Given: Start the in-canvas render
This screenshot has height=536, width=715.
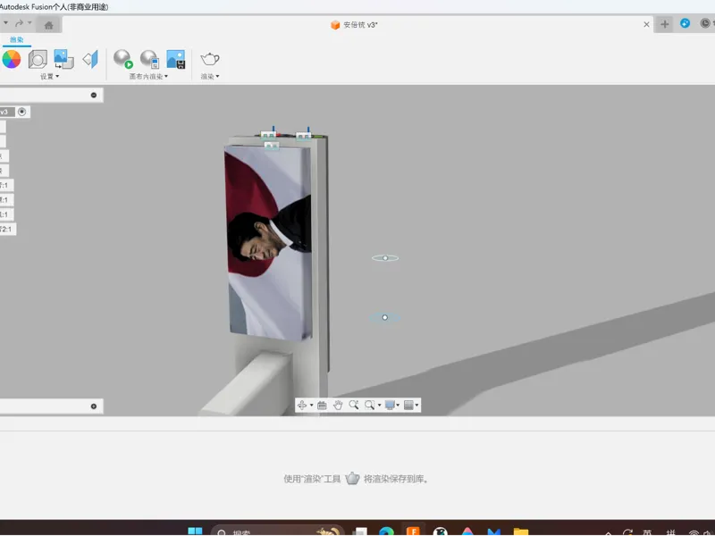Looking at the screenshot, I should click(x=123, y=59).
